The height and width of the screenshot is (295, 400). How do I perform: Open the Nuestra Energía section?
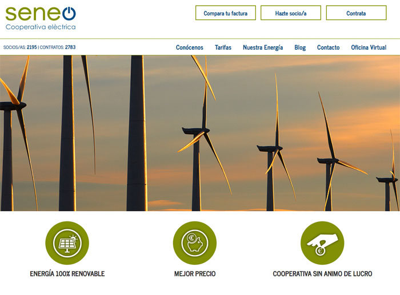click(263, 47)
